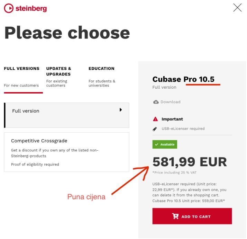Click the 581,99 EUR price
This screenshot has height=239, width=247.
click(x=190, y=162)
